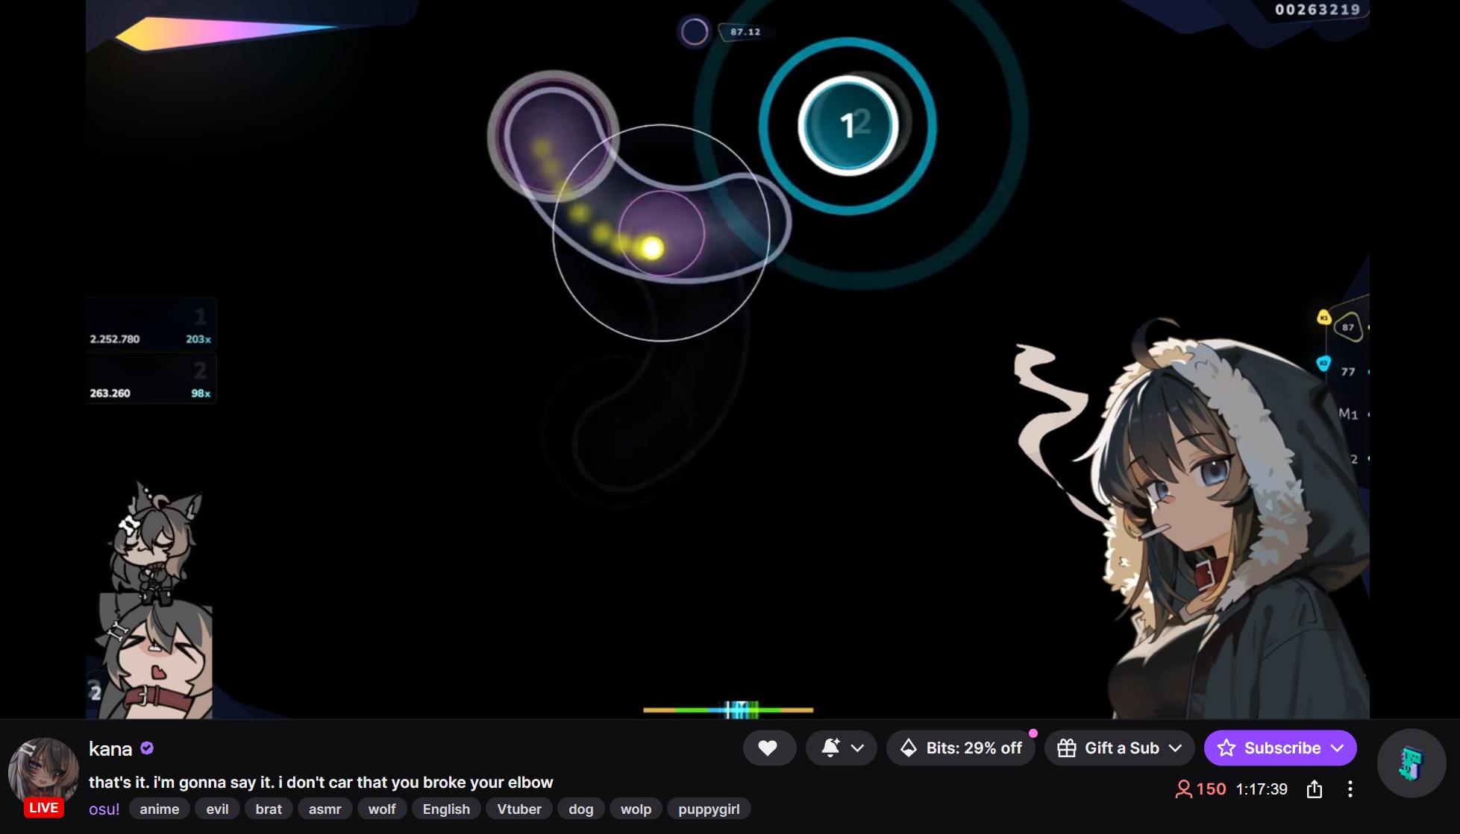
Task: Click the heart follow icon
Action: coord(768,748)
